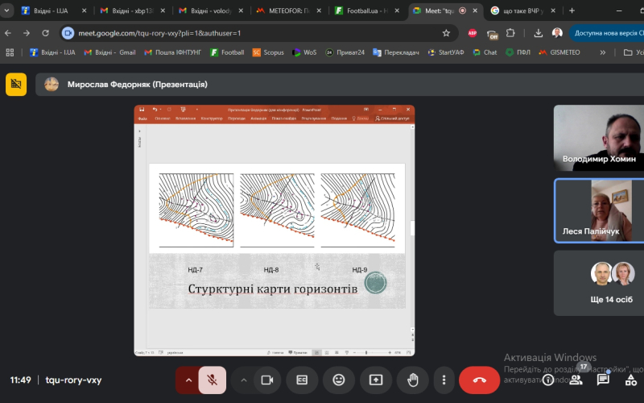
Task: Open the Extensions puzzle menu
Action: pyautogui.click(x=510, y=33)
